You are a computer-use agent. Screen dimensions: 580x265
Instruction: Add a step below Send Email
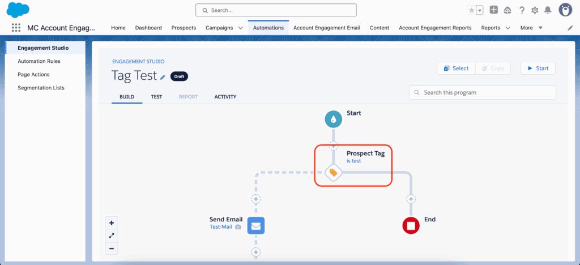click(x=255, y=252)
